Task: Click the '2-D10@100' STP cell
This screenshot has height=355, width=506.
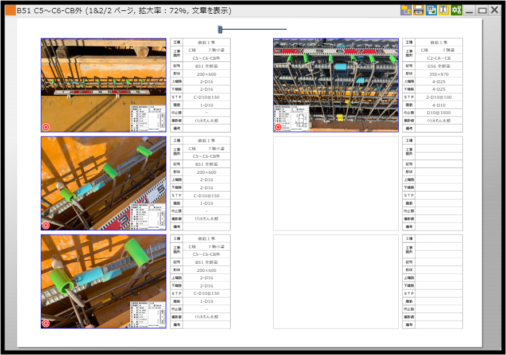Action: 438,97
